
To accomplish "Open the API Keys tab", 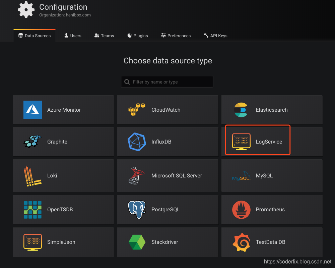I will [x=215, y=36].
